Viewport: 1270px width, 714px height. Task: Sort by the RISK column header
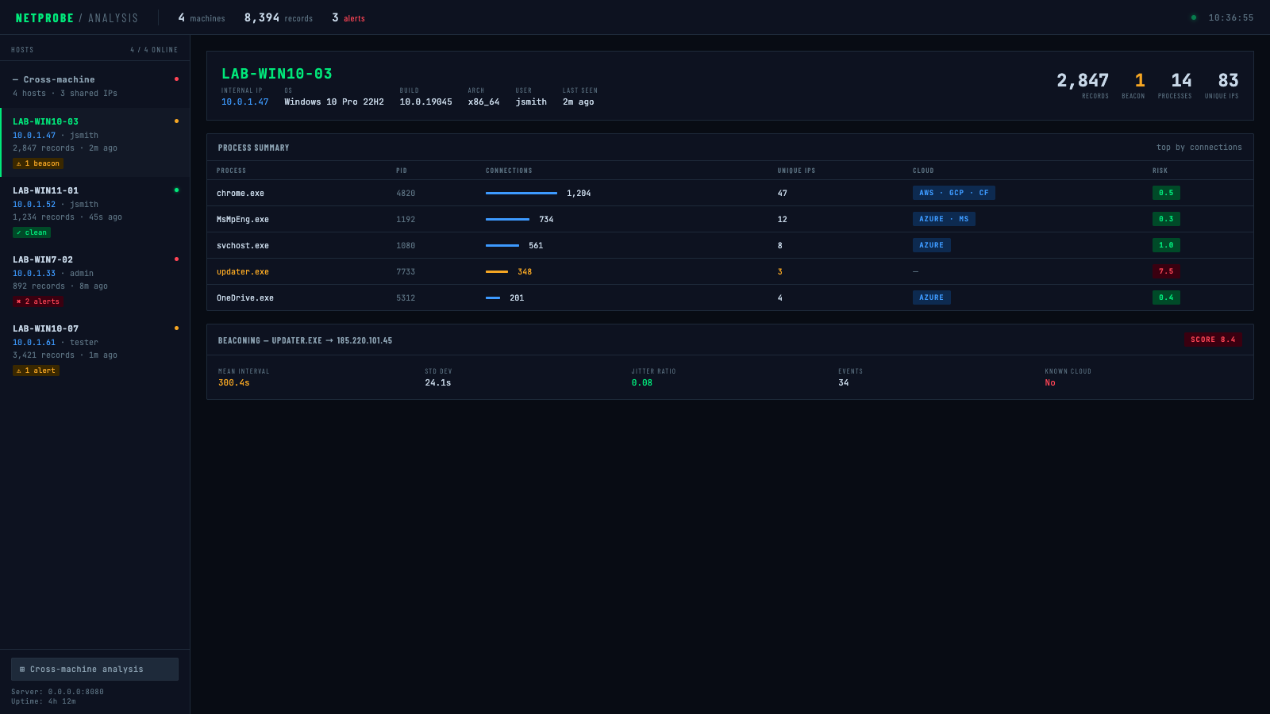[x=1160, y=171]
